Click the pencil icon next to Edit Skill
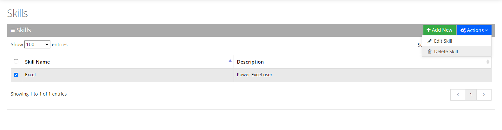The image size is (502, 130). tap(430, 41)
